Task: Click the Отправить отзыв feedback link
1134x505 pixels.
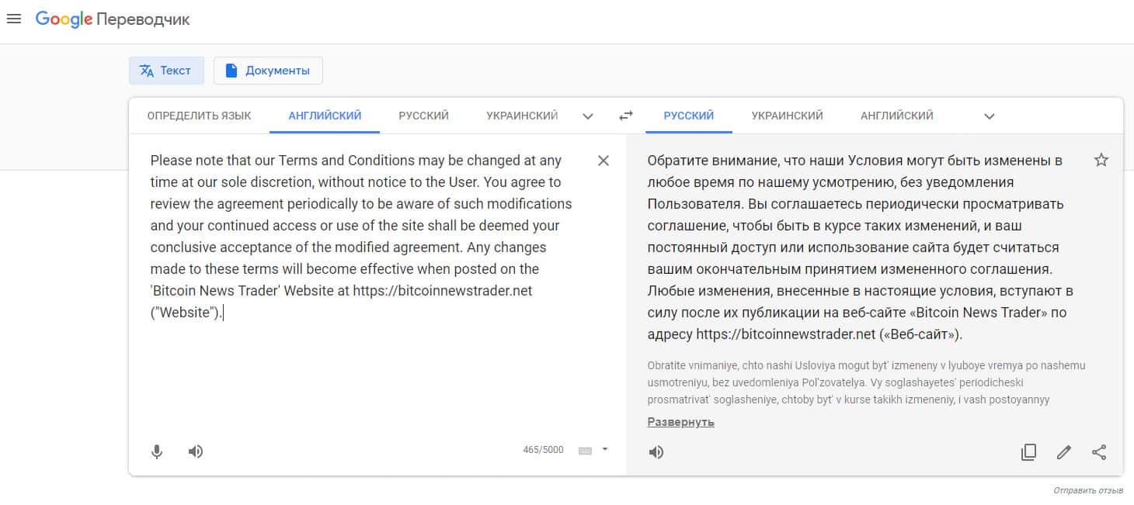Action: [x=1088, y=490]
